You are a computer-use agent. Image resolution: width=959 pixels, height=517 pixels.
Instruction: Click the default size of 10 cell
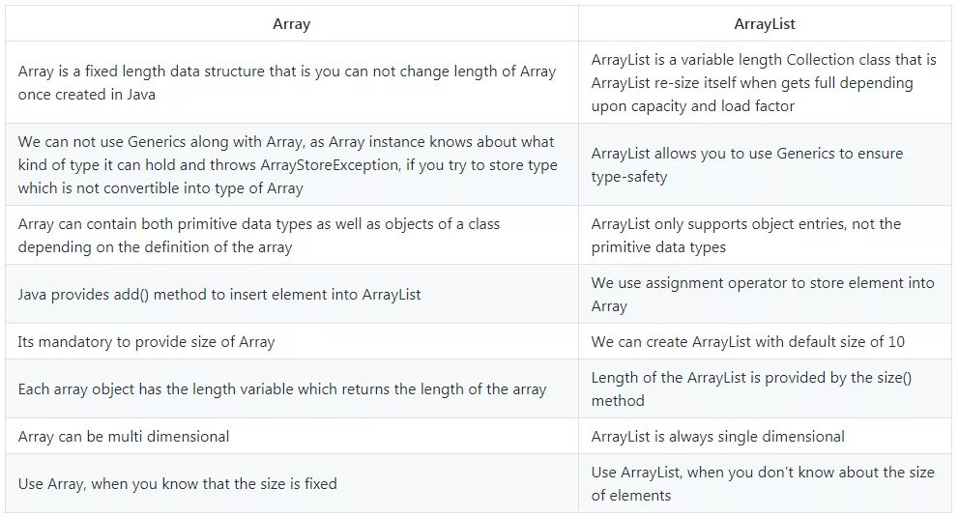[x=765, y=341]
